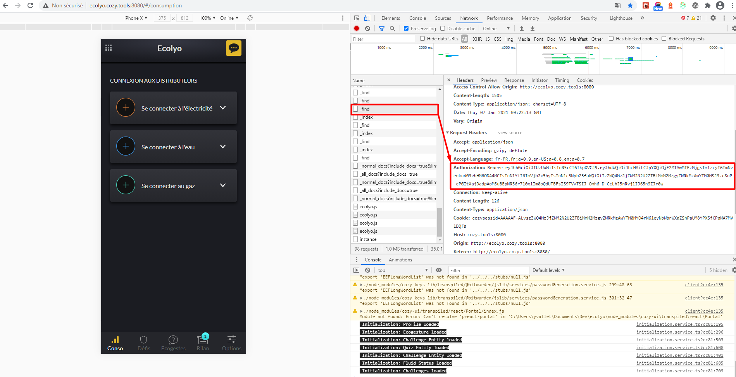Filter network requests by Img

(509, 39)
